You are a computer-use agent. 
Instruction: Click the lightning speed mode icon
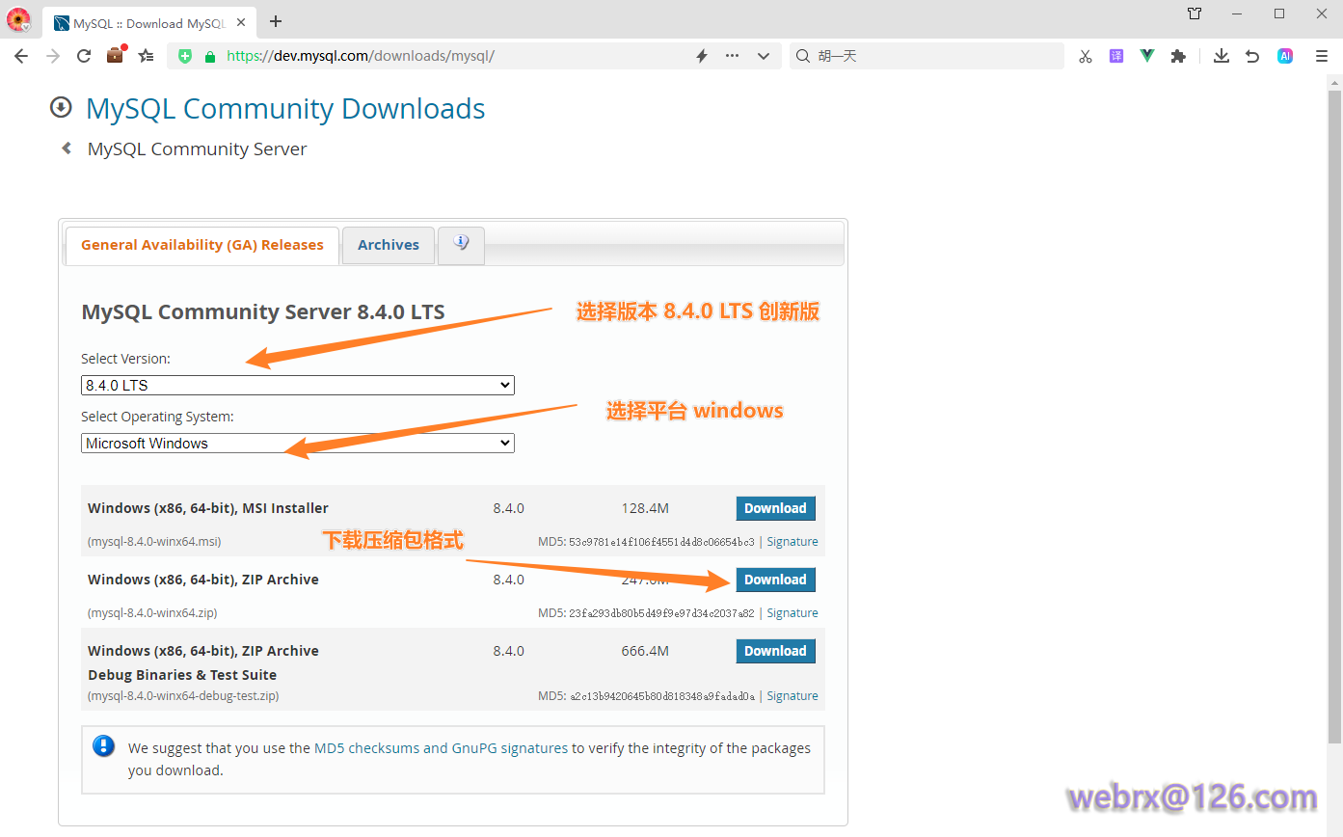point(702,56)
